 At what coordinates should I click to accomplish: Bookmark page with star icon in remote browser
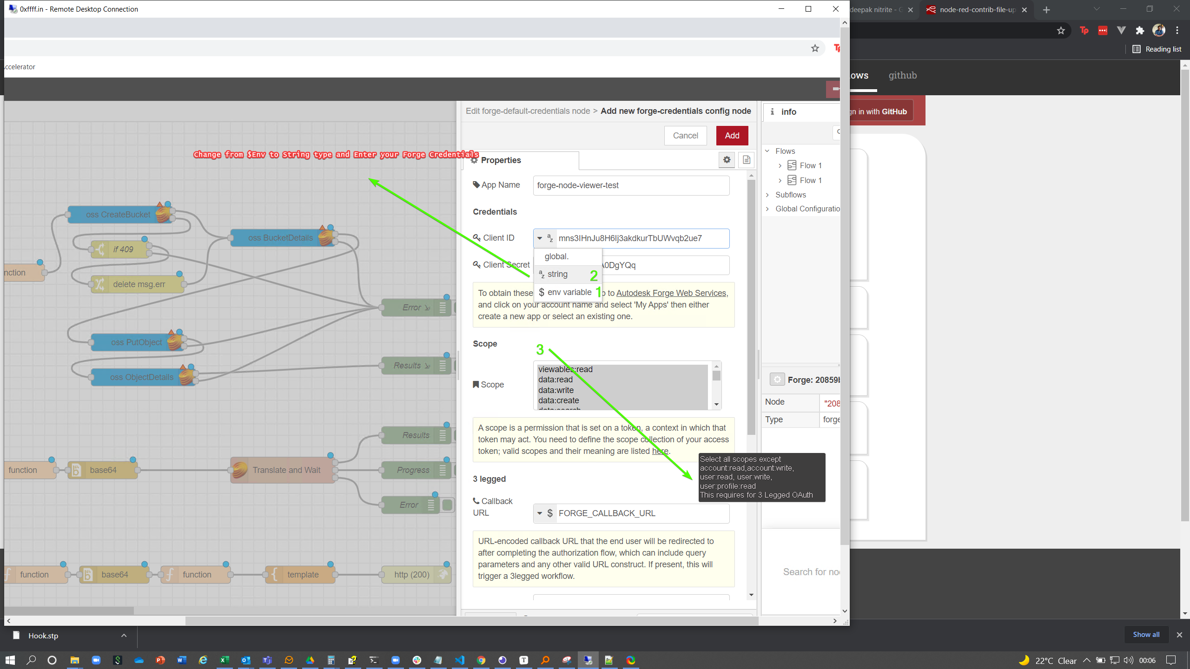815,48
